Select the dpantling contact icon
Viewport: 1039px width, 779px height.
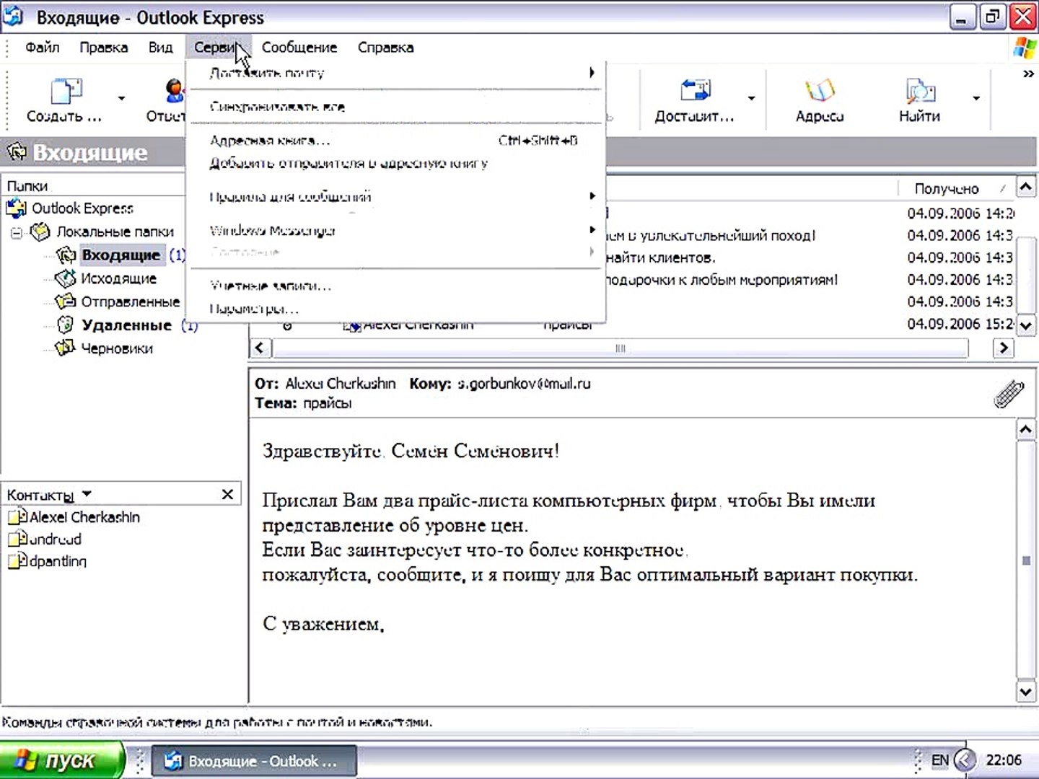point(17,560)
